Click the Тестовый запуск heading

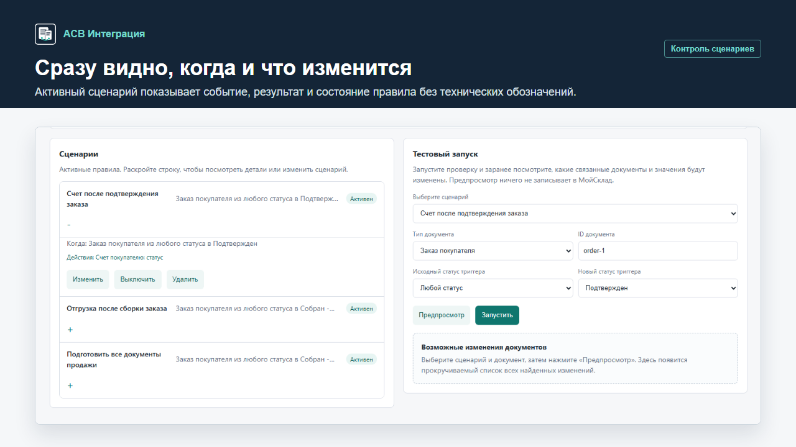click(445, 154)
